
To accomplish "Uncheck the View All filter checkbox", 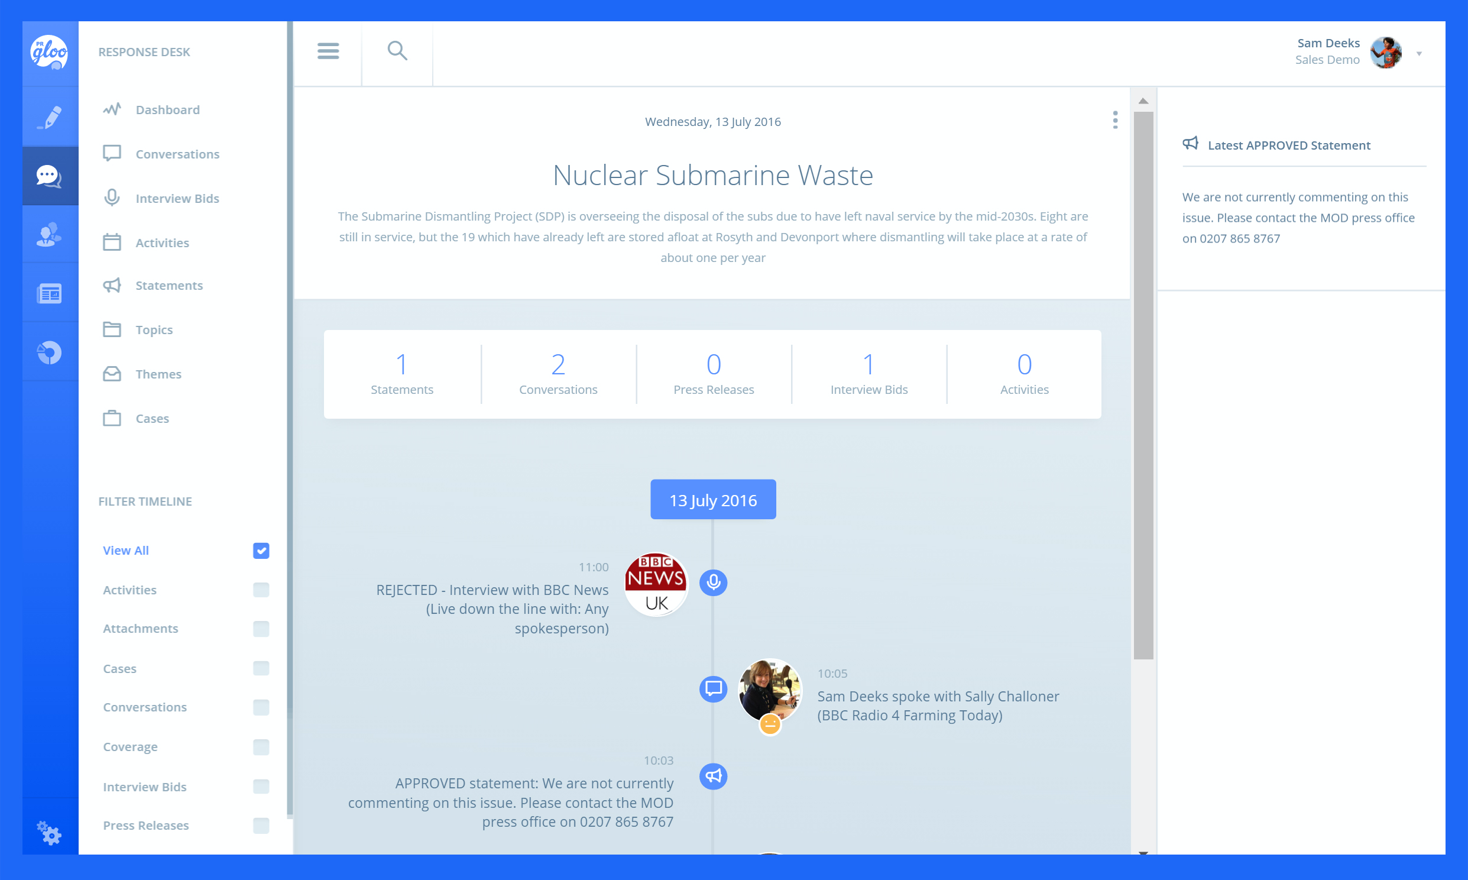I will (261, 551).
